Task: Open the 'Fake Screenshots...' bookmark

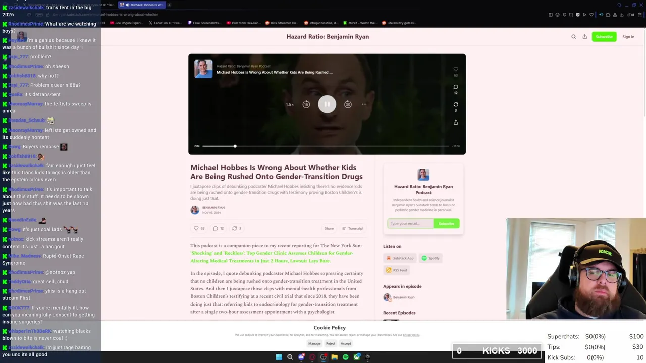Action: [204, 23]
